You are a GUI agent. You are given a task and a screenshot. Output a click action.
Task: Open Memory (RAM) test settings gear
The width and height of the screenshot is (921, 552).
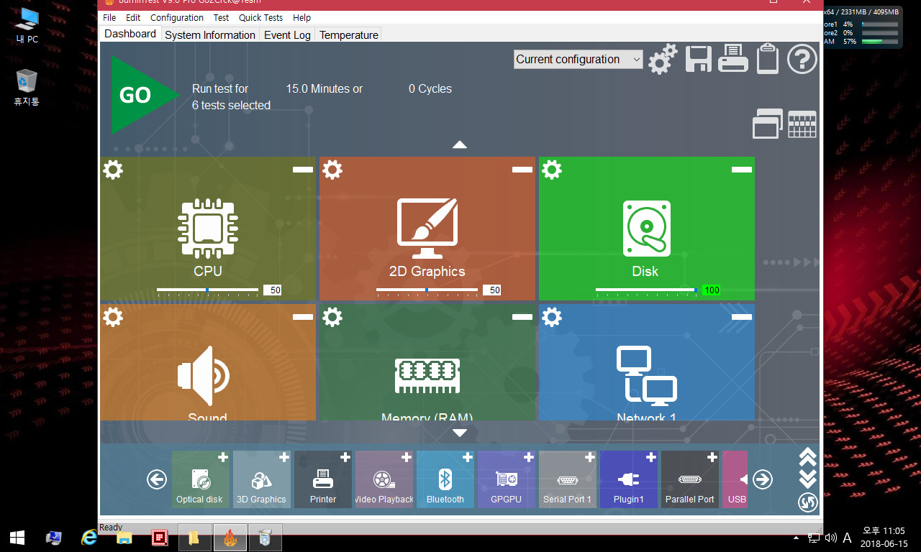pyautogui.click(x=332, y=316)
